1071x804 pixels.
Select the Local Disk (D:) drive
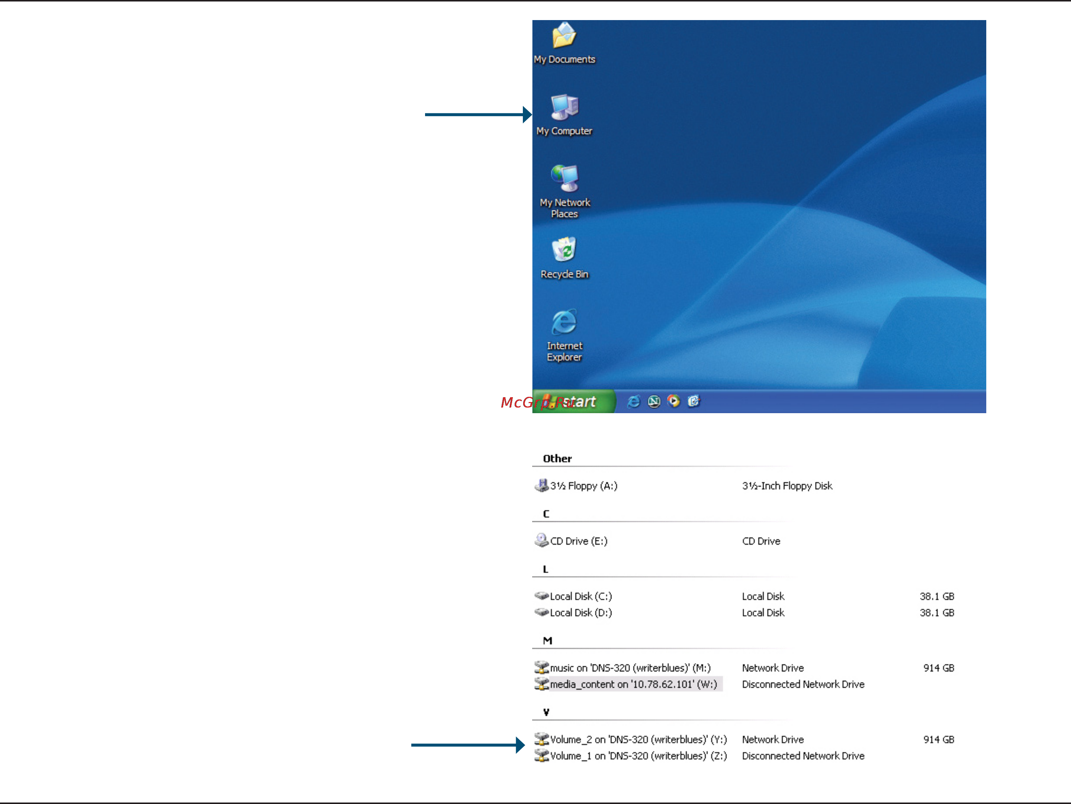click(573, 612)
